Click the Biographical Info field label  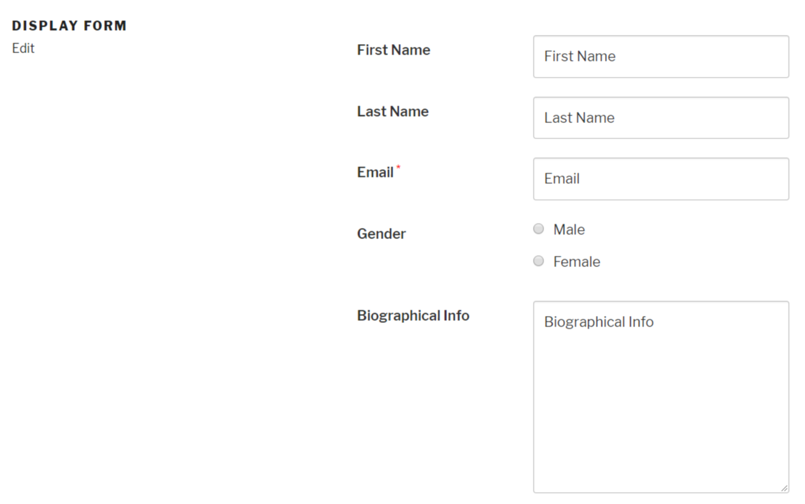[413, 315]
